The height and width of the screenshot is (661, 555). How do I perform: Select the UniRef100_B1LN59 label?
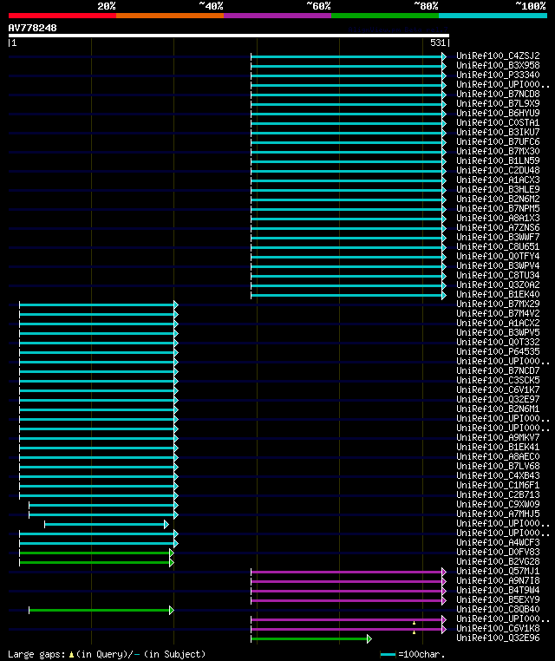(x=498, y=160)
